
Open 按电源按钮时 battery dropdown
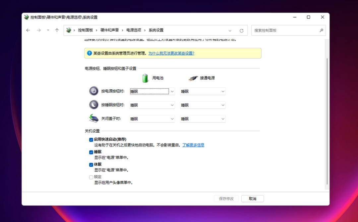coord(152,91)
